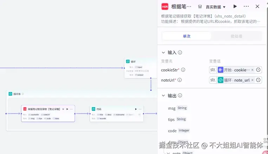Click the test-set icon beside 真实数据

pyautogui.click(x=200, y=7)
